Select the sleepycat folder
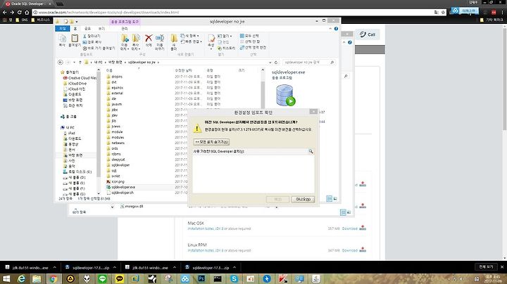This screenshot has width=507, height=284. point(118,160)
